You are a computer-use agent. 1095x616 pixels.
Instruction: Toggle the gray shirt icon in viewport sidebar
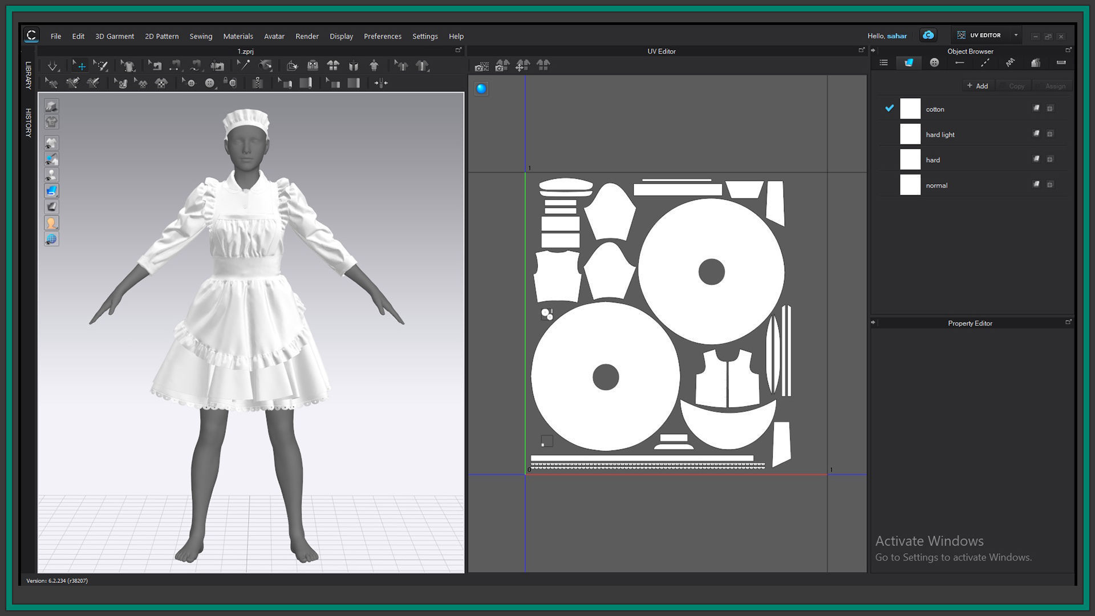point(51,122)
